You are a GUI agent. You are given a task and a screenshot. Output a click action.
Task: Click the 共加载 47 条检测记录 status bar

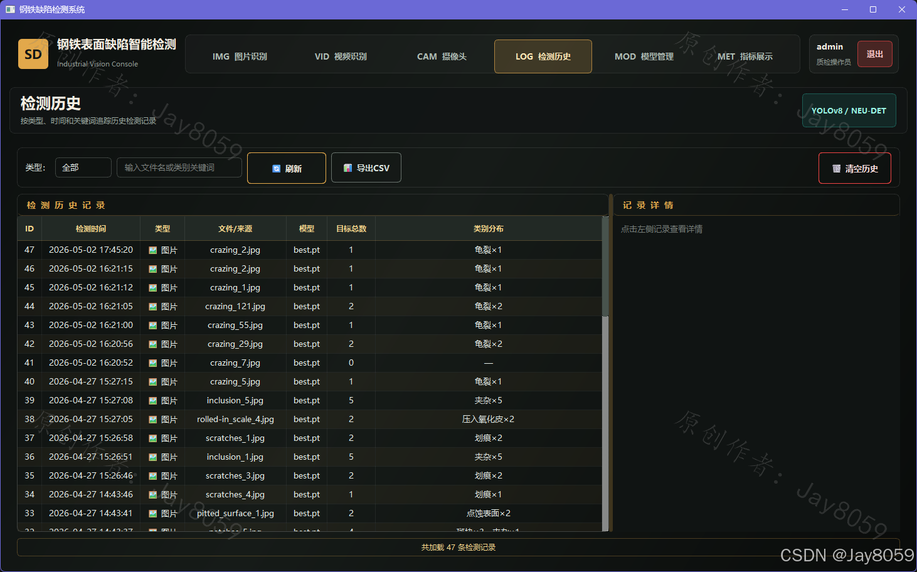click(x=458, y=547)
